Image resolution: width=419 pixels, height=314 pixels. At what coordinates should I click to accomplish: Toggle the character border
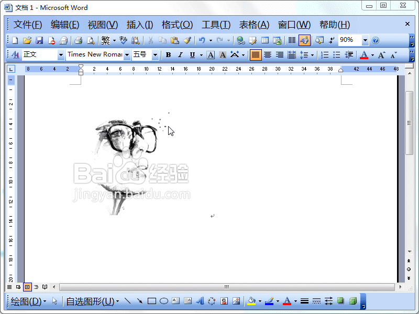tap(211, 55)
